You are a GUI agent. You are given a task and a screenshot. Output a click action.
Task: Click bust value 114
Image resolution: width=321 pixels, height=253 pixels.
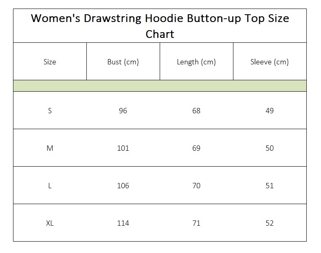pos(123,223)
